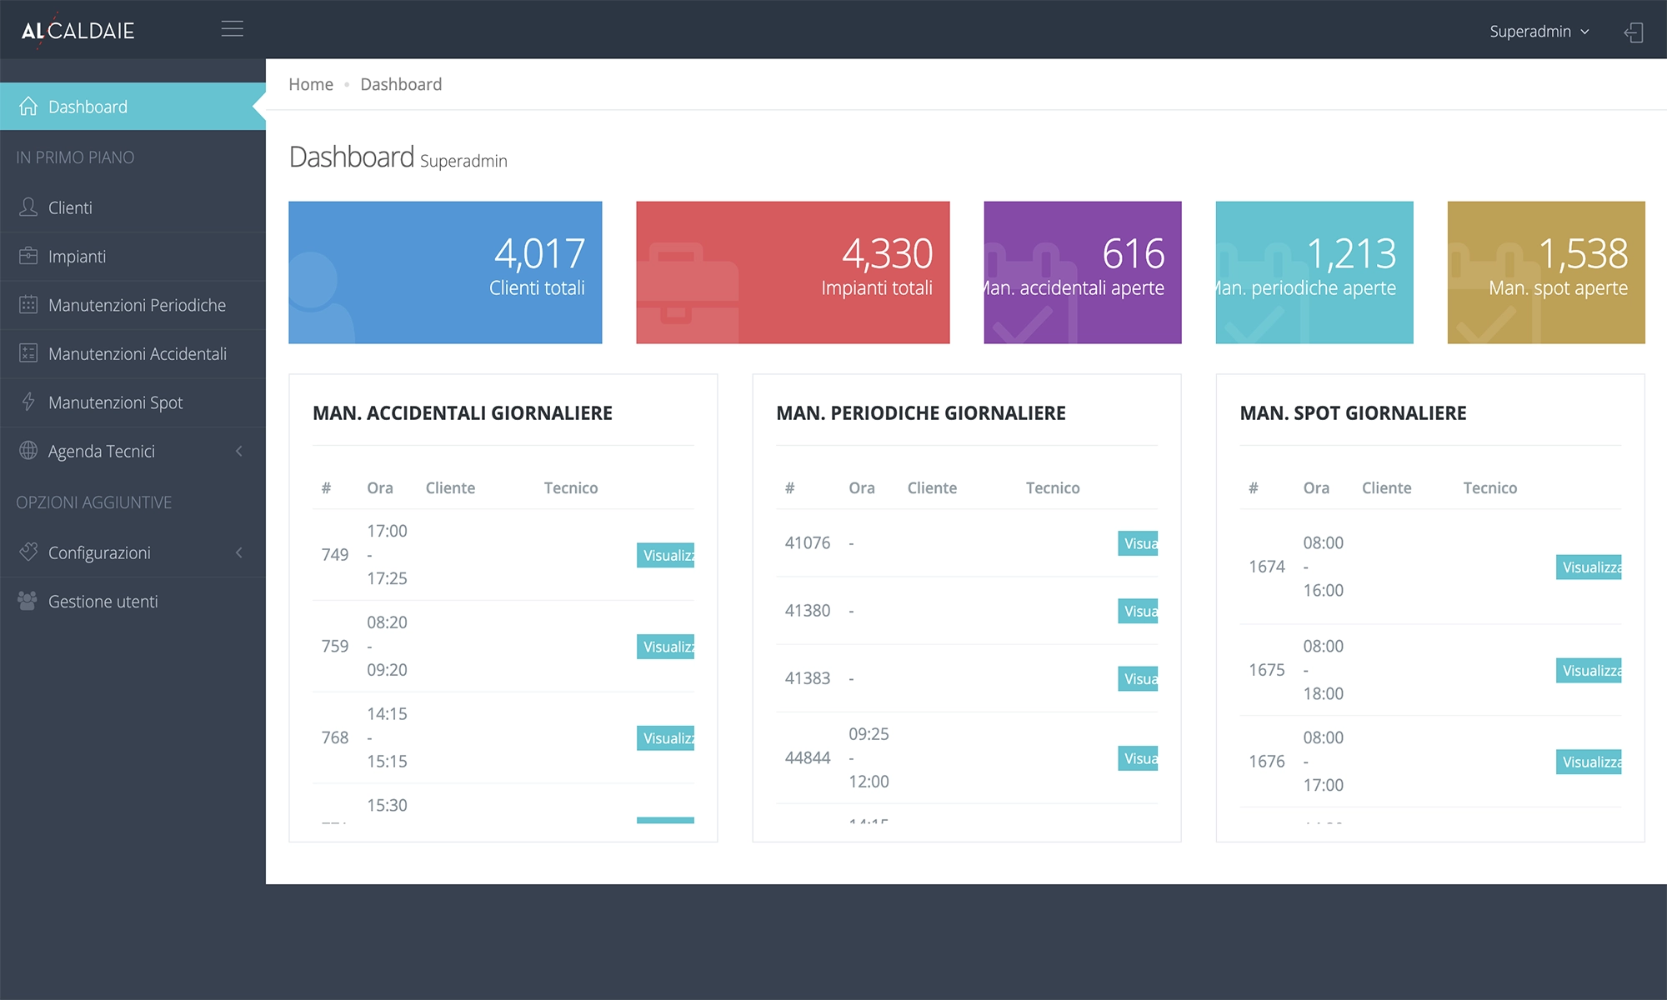
Task: Click Visualizza for periodica row 41380
Action: click(1138, 611)
